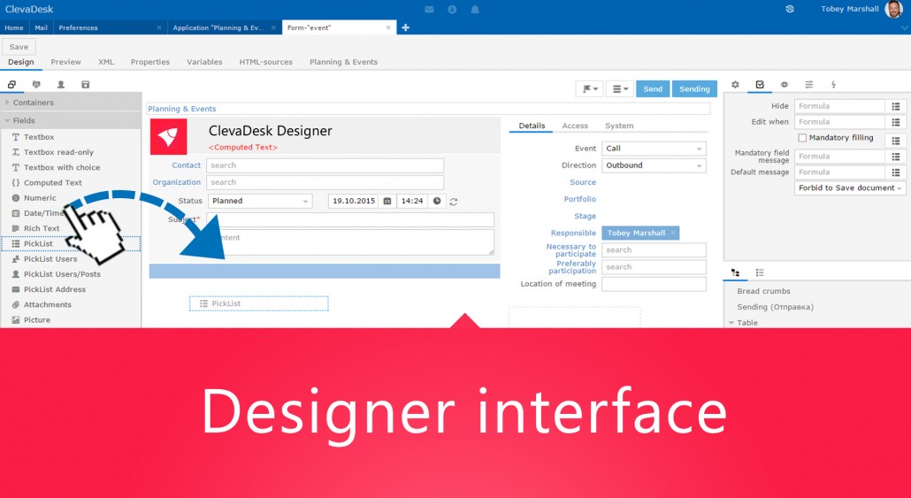Open the Access tab in the form
Image resolution: width=911 pixels, height=498 pixels.
pos(575,126)
